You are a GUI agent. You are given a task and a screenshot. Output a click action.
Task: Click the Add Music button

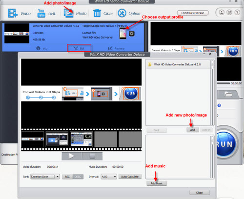(x=157, y=183)
